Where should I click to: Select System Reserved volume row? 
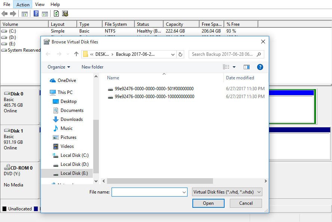(x=21, y=50)
